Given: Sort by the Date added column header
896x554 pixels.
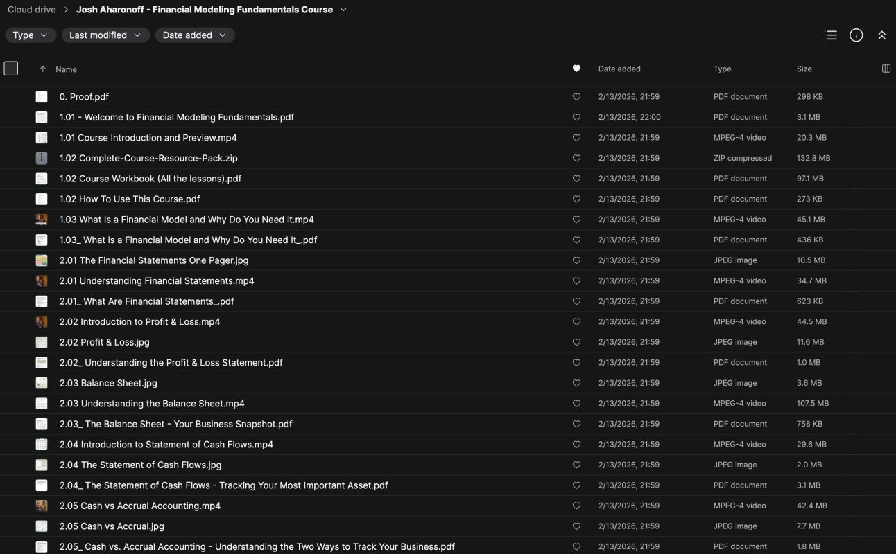Looking at the screenshot, I should pos(619,69).
